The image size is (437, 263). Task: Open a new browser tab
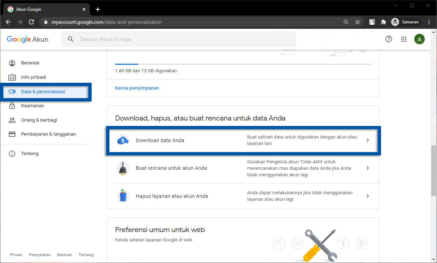click(x=98, y=9)
